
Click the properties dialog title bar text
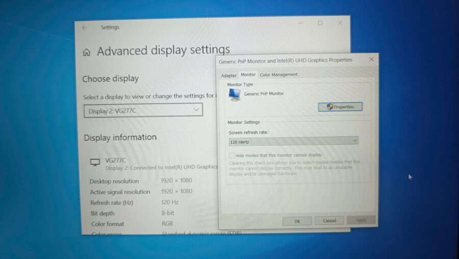(x=286, y=61)
